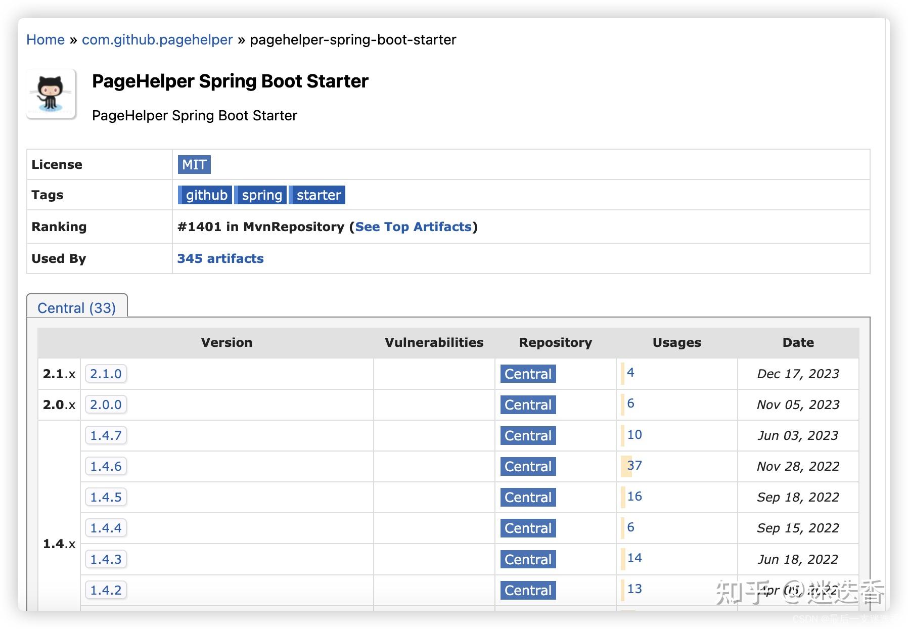Click Central badge in the 2.1.0 row
The height and width of the screenshot is (629, 908).
click(528, 374)
